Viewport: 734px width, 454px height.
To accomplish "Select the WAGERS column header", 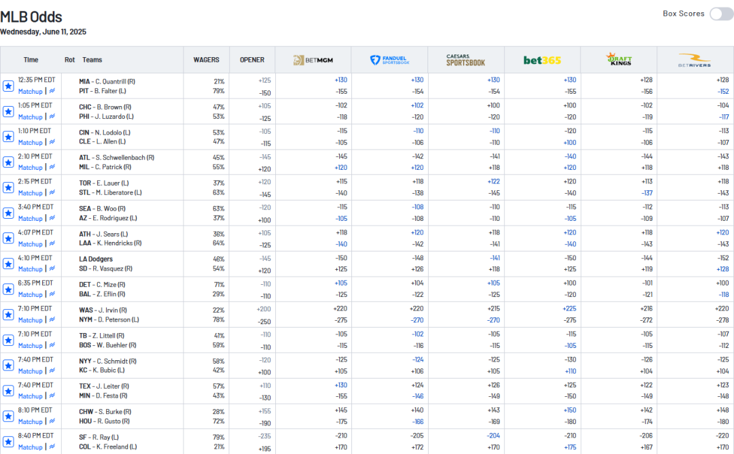I will 206,60.
